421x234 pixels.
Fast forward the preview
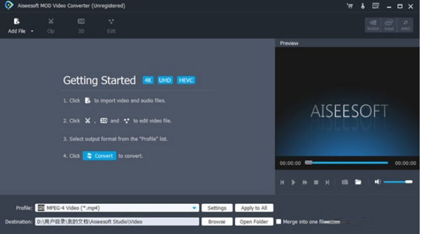click(x=305, y=183)
